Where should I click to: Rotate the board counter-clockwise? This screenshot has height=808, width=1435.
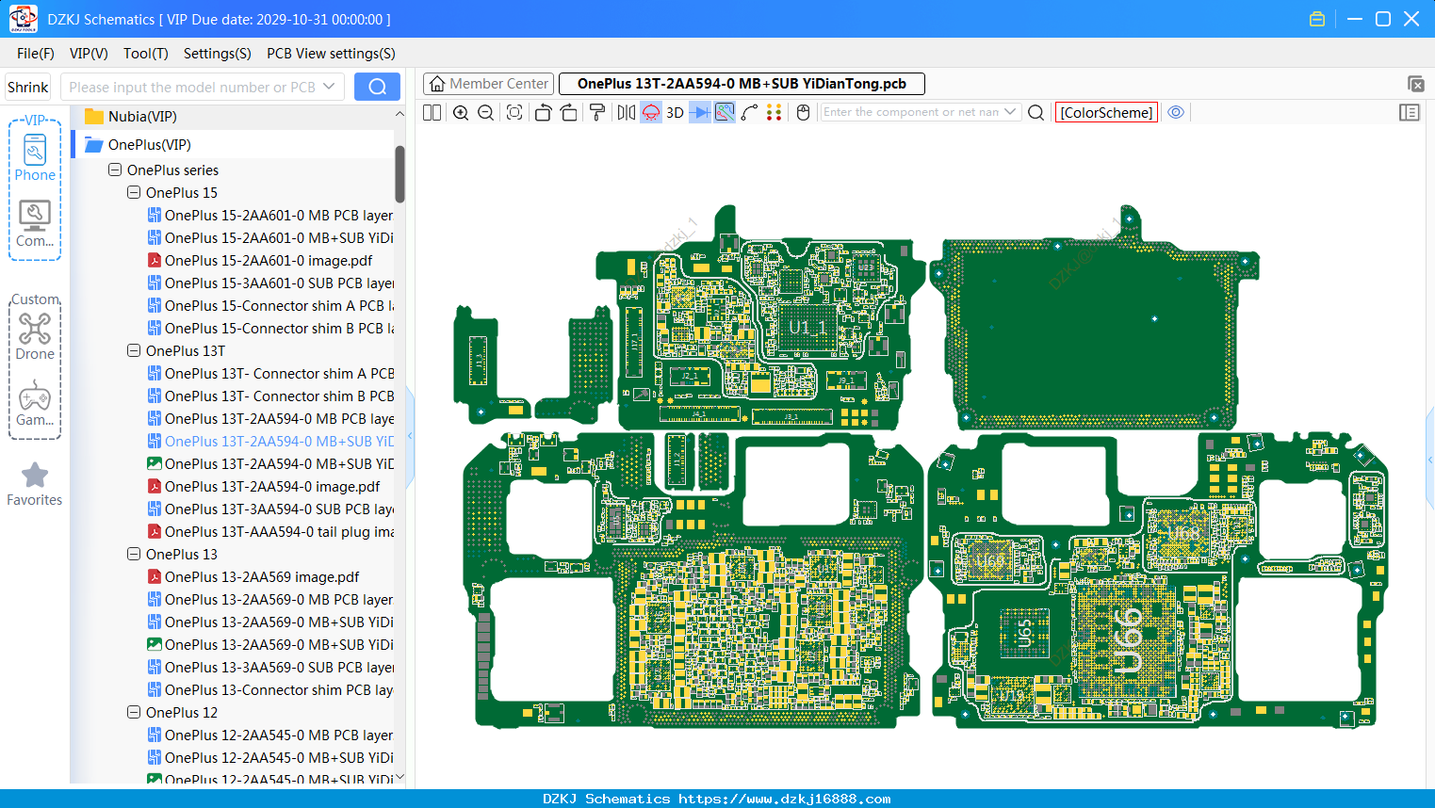pyautogui.click(x=543, y=112)
